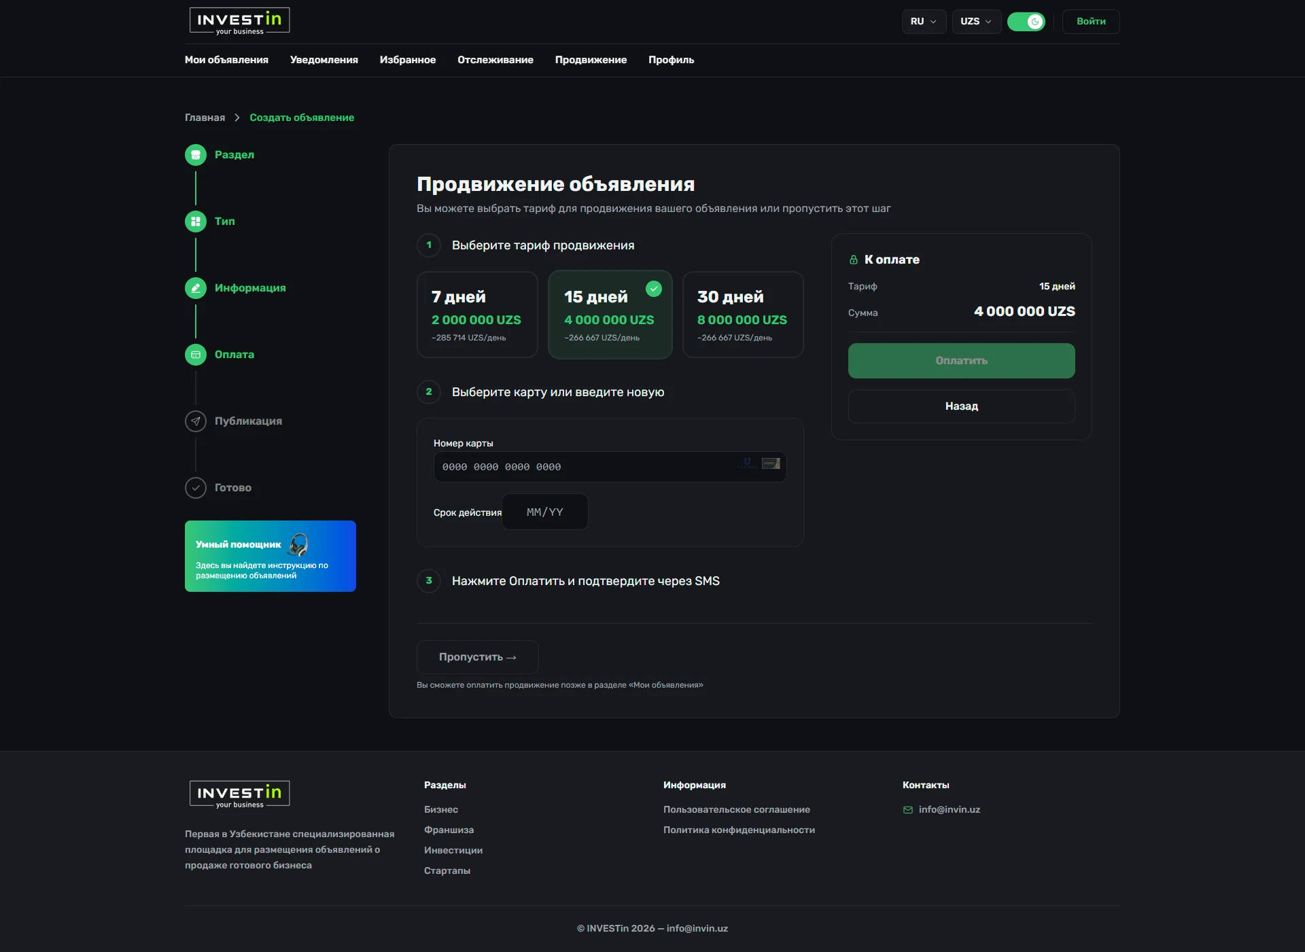Click the Пропустить button
This screenshot has height=952, width=1305.
(x=478, y=657)
